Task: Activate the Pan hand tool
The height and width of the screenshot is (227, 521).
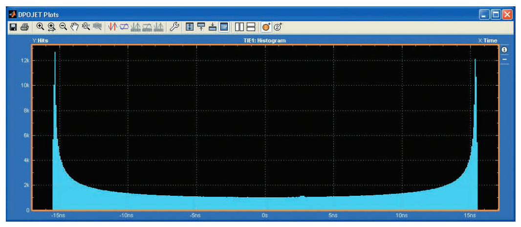Action: coord(74,28)
